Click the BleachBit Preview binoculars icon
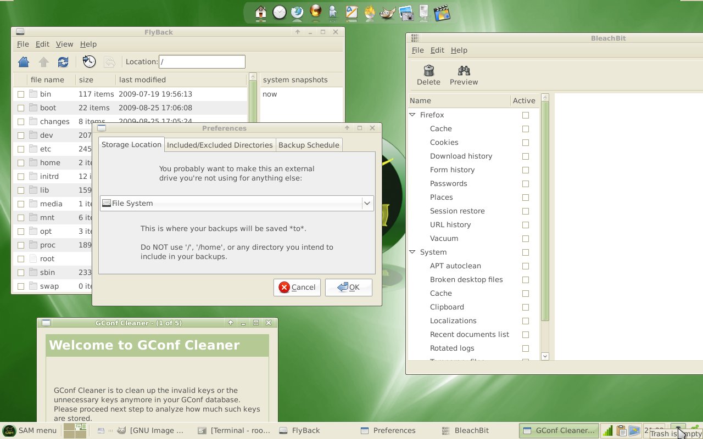 464,70
